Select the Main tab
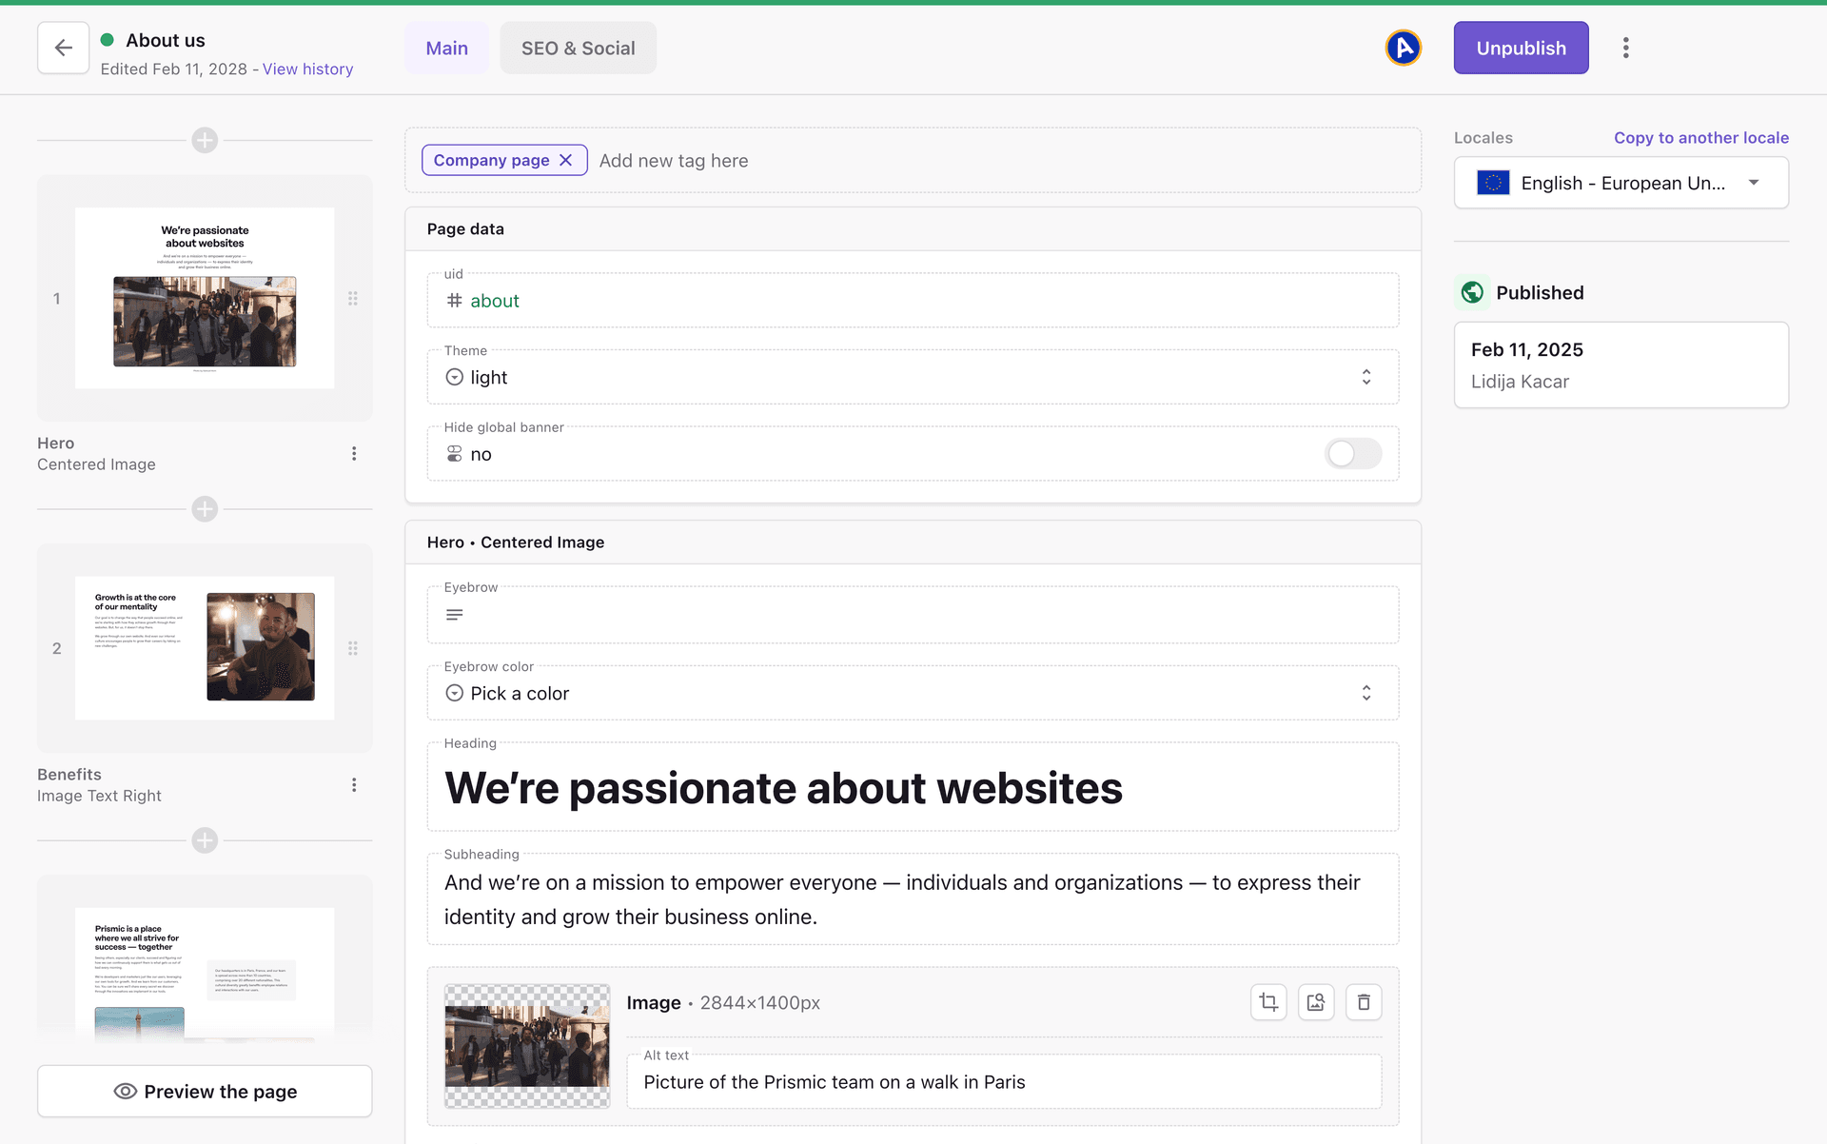The image size is (1827, 1144). (x=446, y=48)
